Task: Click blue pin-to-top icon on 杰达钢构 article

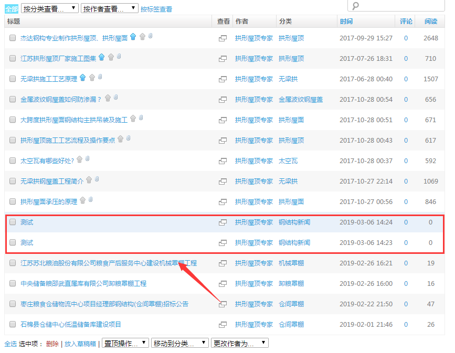Action: pyautogui.click(x=133, y=37)
